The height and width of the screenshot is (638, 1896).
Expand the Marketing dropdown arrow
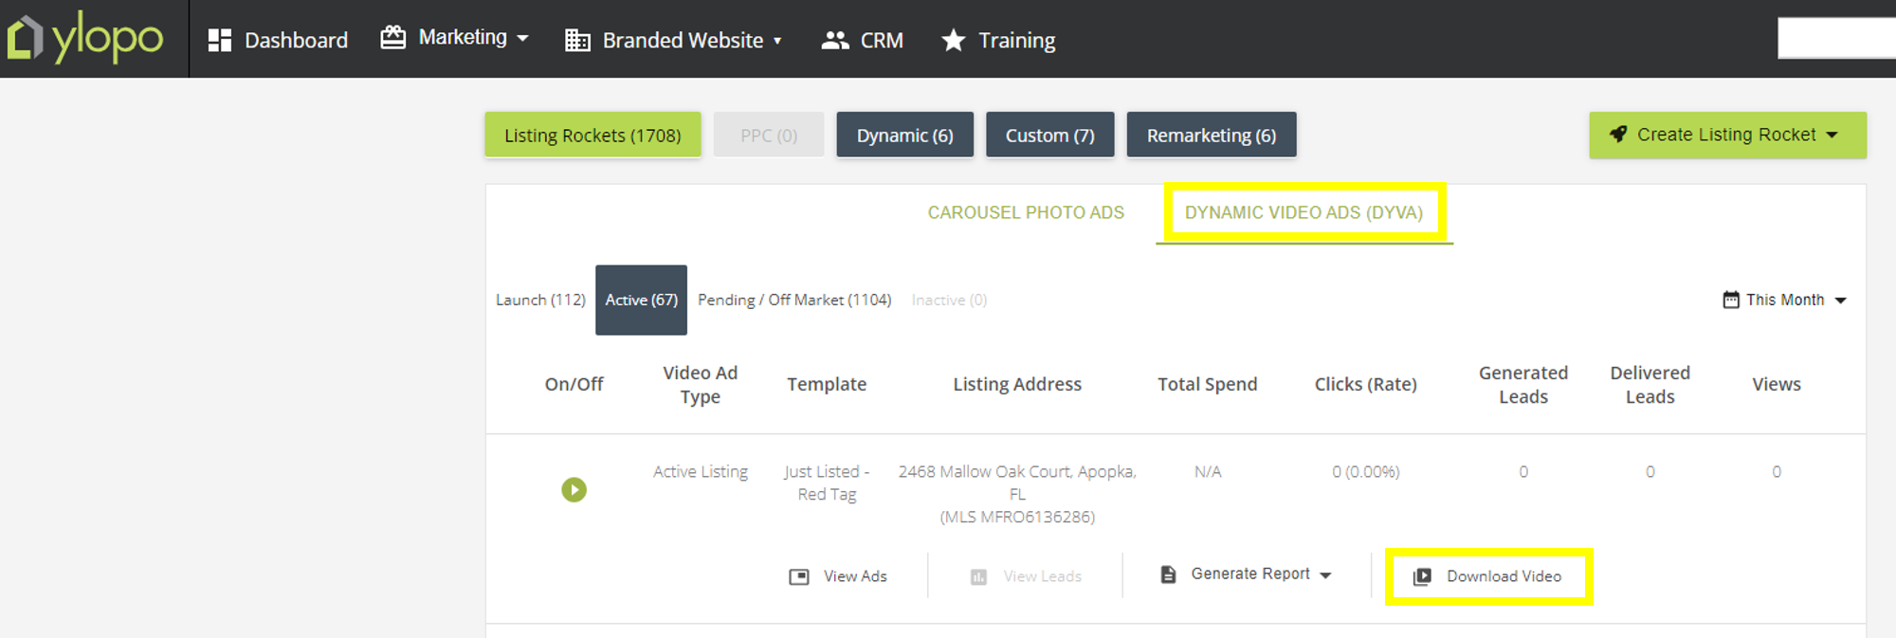[x=522, y=38]
